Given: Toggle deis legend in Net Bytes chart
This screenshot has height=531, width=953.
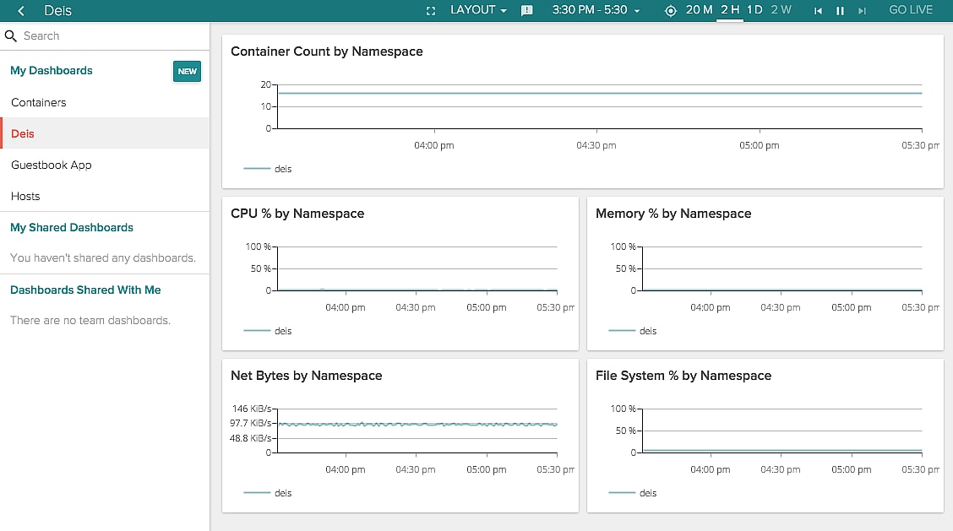Looking at the screenshot, I should [x=268, y=493].
